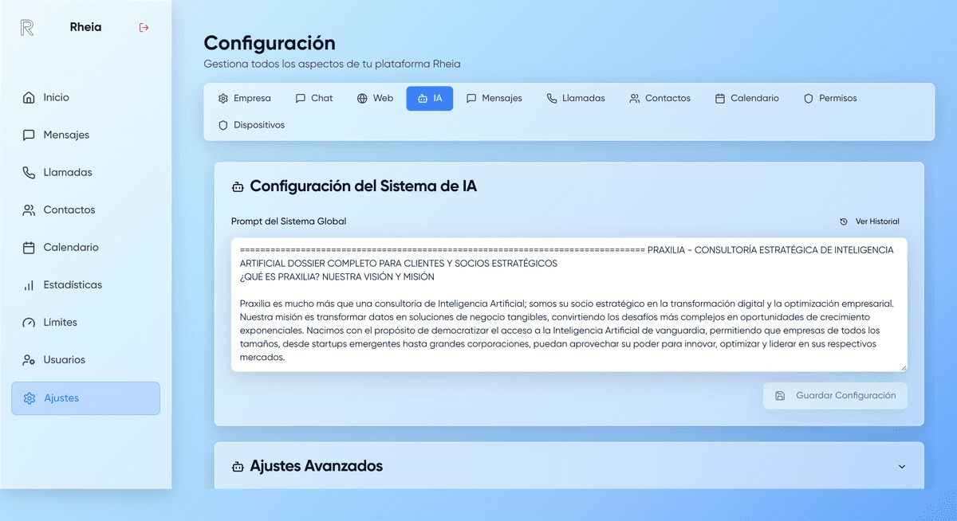Image resolution: width=957 pixels, height=521 pixels.
Task: Click the Ajustes gear icon
Action: click(29, 398)
